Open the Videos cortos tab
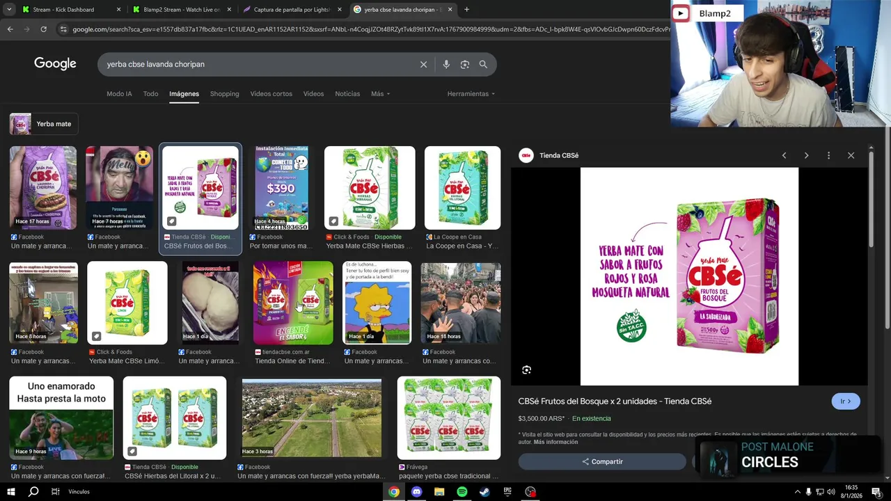This screenshot has width=891, height=501. point(271,94)
